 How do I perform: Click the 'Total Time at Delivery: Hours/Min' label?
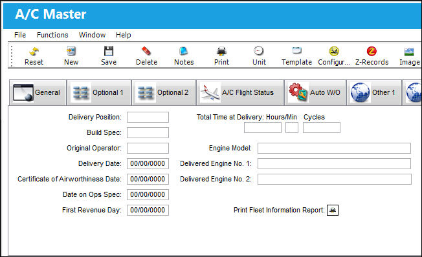click(247, 117)
